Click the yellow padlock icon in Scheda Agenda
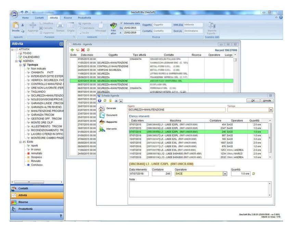The height and width of the screenshot is (232, 293). (x=110, y=101)
